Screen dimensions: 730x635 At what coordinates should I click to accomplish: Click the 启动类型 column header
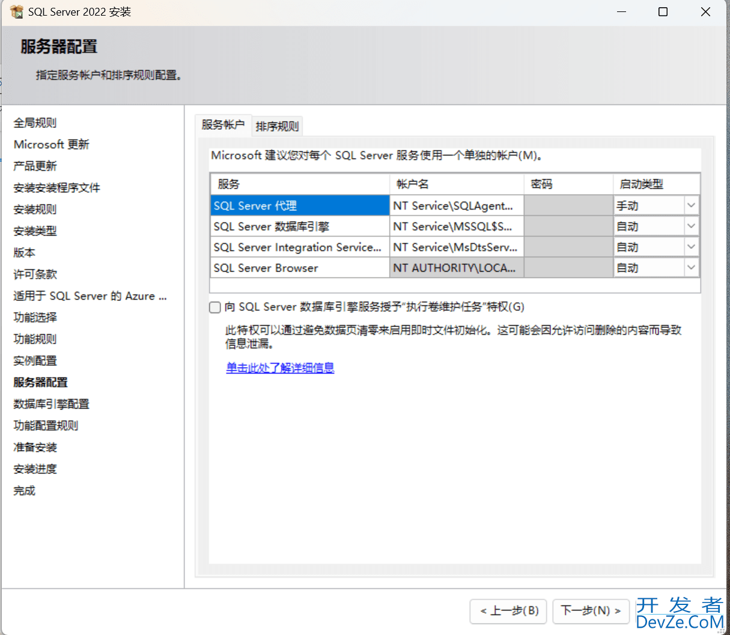657,184
